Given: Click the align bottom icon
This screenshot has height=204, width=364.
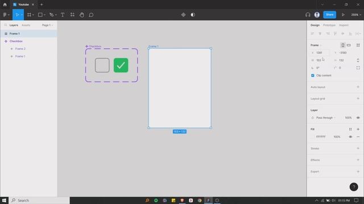Looking at the screenshot, I should point(350,33).
